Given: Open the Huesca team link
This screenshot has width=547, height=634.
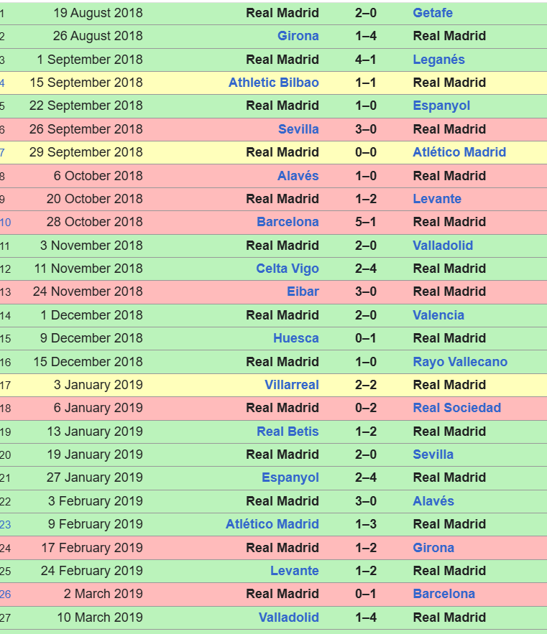Looking at the screenshot, I should pyautogui.click(x=295, y=338).
